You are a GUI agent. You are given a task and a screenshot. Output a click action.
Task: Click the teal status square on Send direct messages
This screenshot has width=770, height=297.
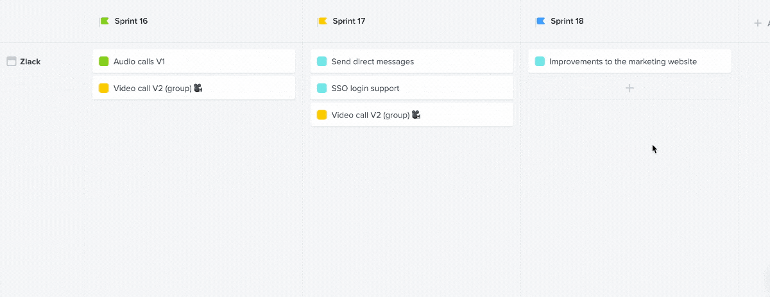tap(322, 62)
